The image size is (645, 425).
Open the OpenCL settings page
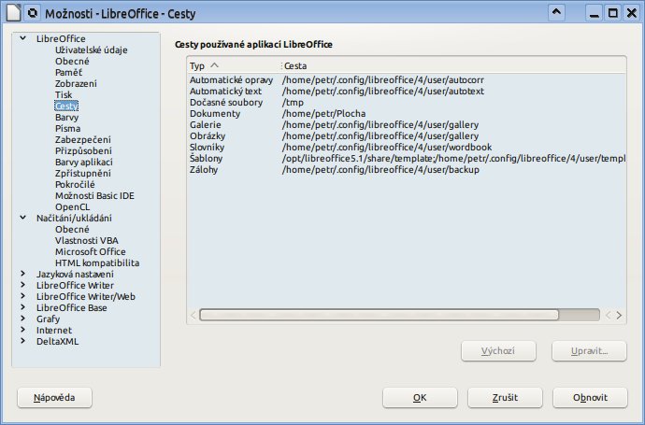(x=72, y=206)
